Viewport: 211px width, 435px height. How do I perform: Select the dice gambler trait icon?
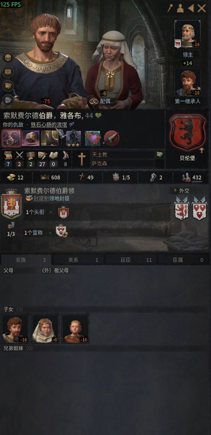point(31,138)
